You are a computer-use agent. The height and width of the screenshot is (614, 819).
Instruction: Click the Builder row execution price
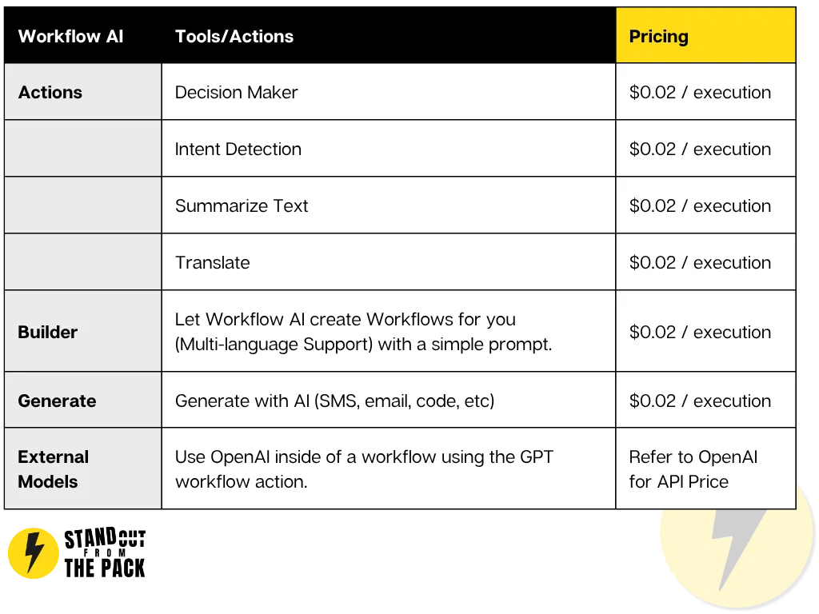pos(700,332)
